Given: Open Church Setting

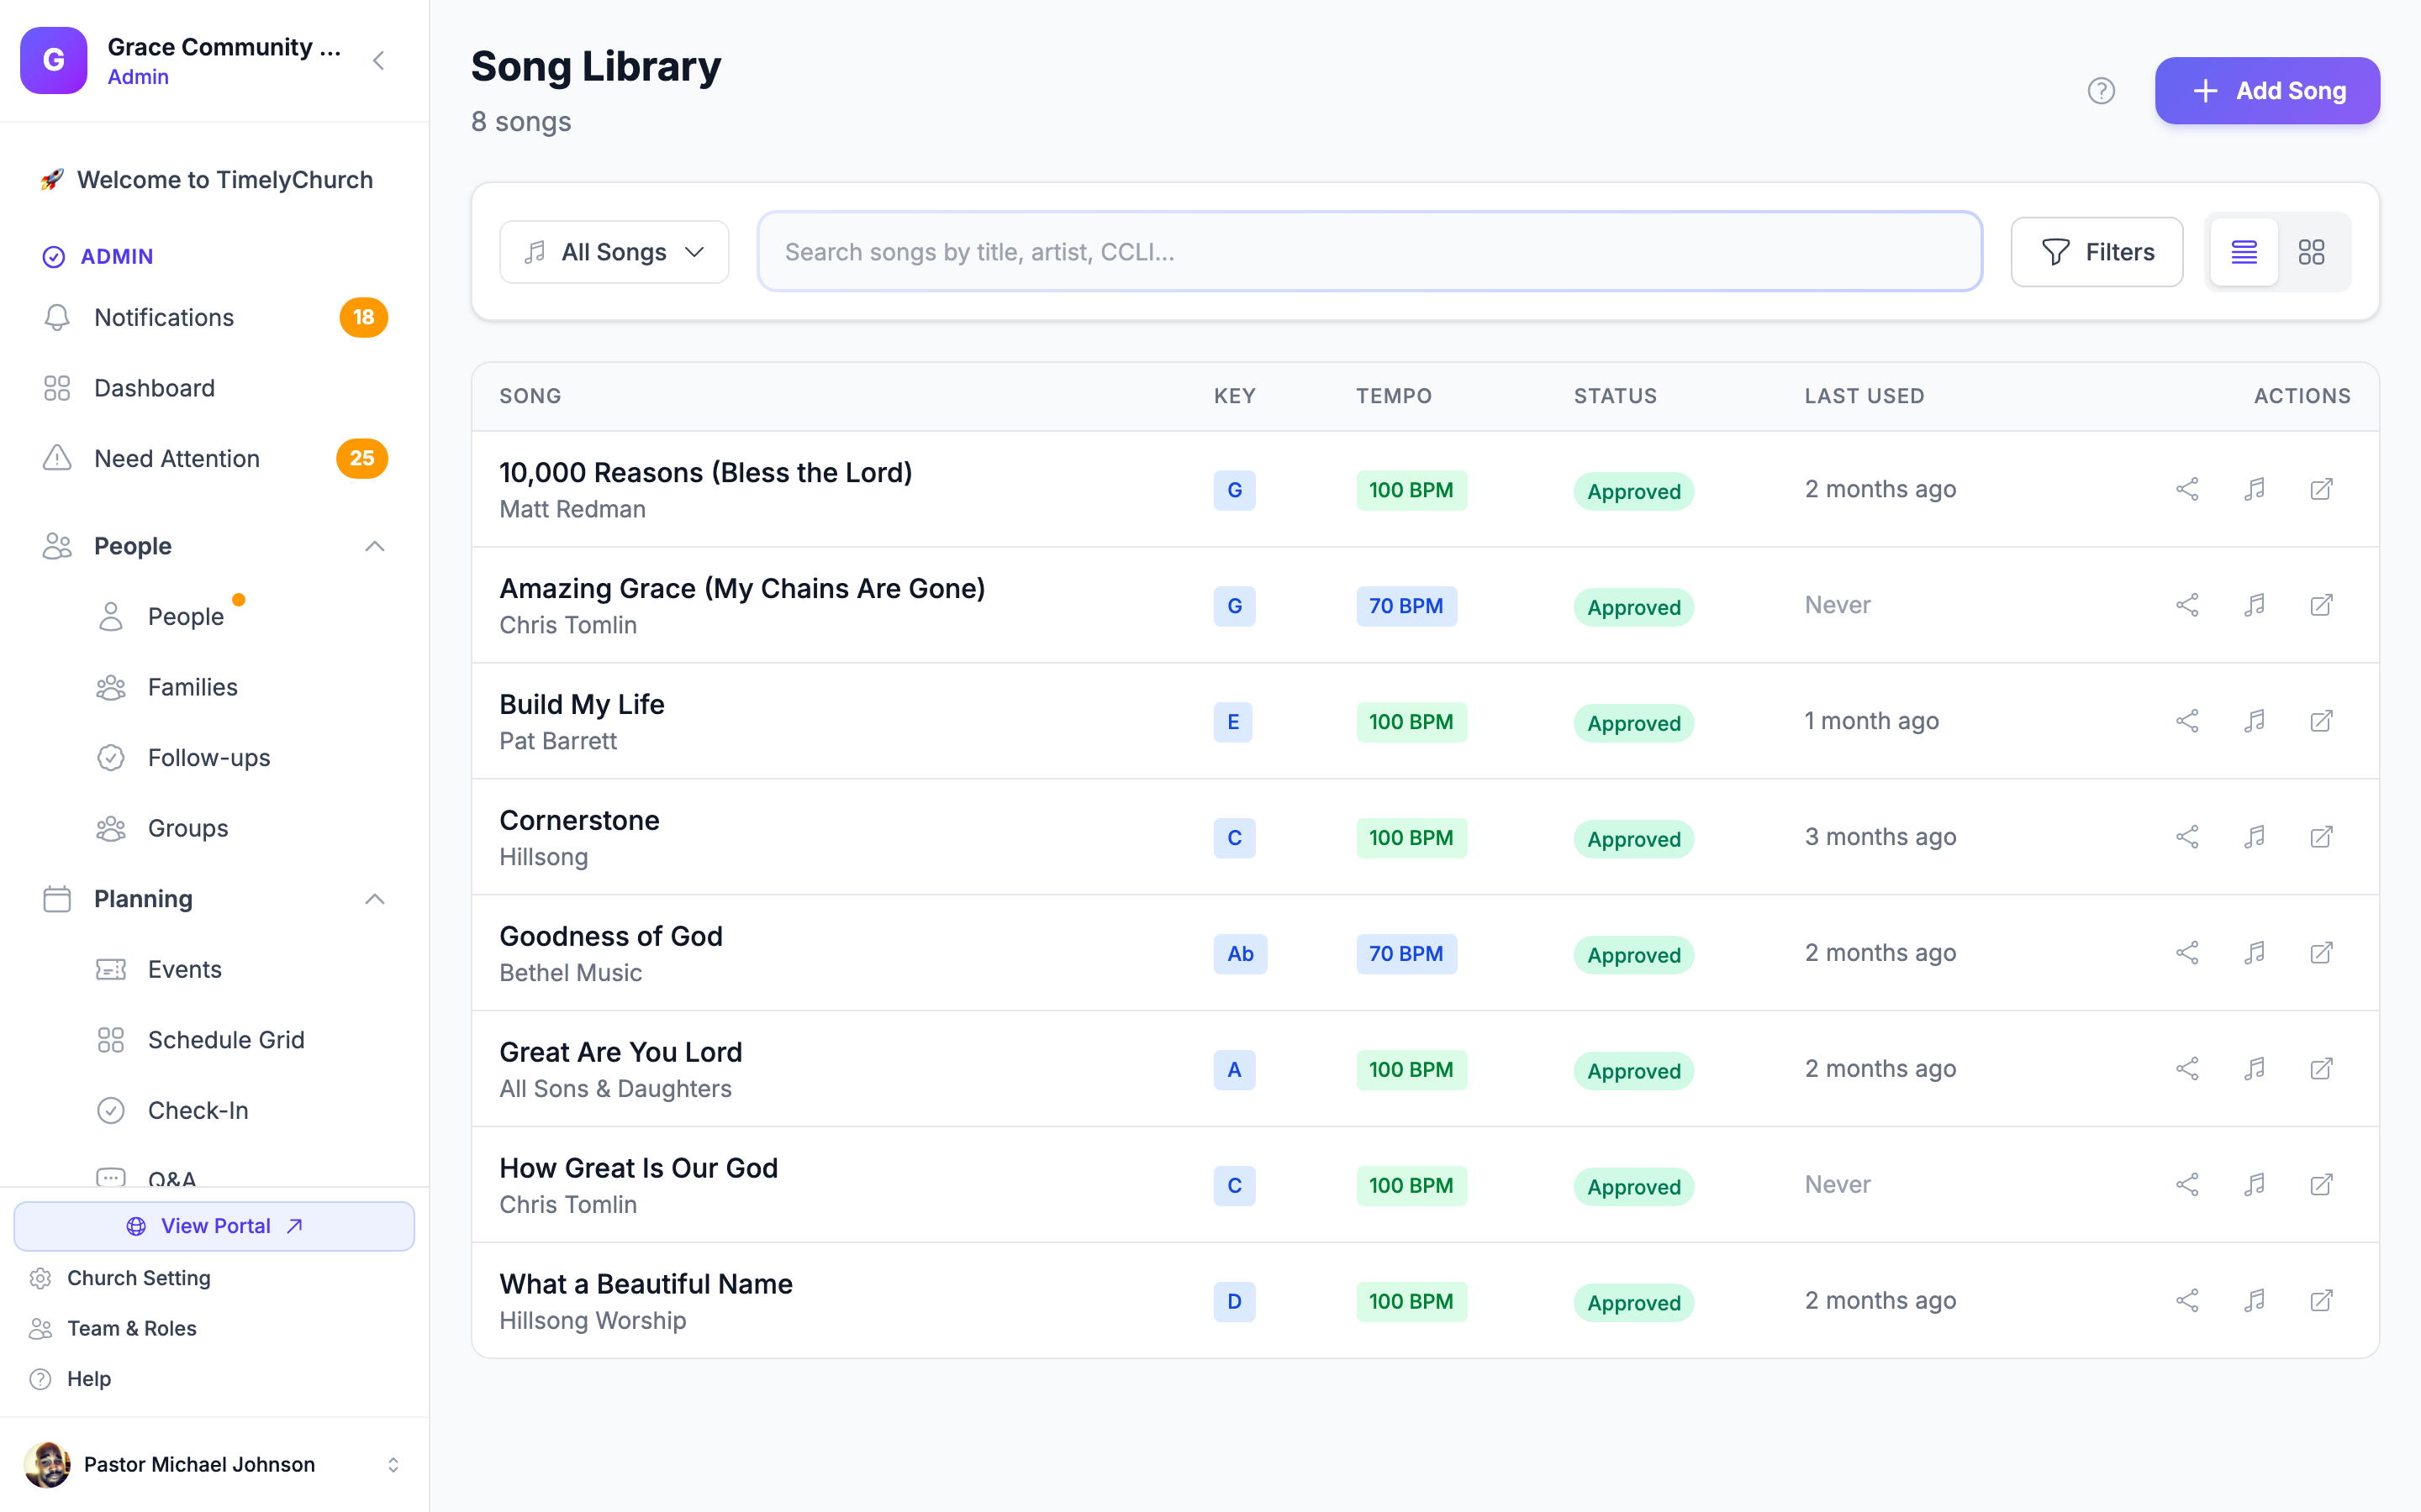Looking at the screenshot, I should pyautogui.click(x=139, y=1278).
